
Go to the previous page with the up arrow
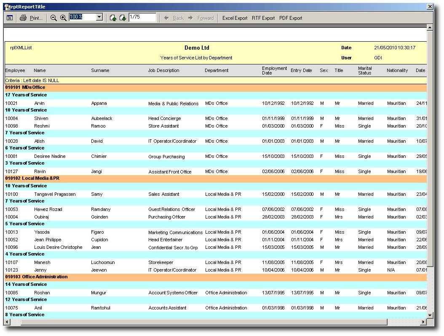click(113, 18)
